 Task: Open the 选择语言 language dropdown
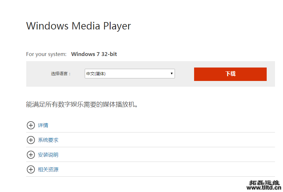click(130, 74)
